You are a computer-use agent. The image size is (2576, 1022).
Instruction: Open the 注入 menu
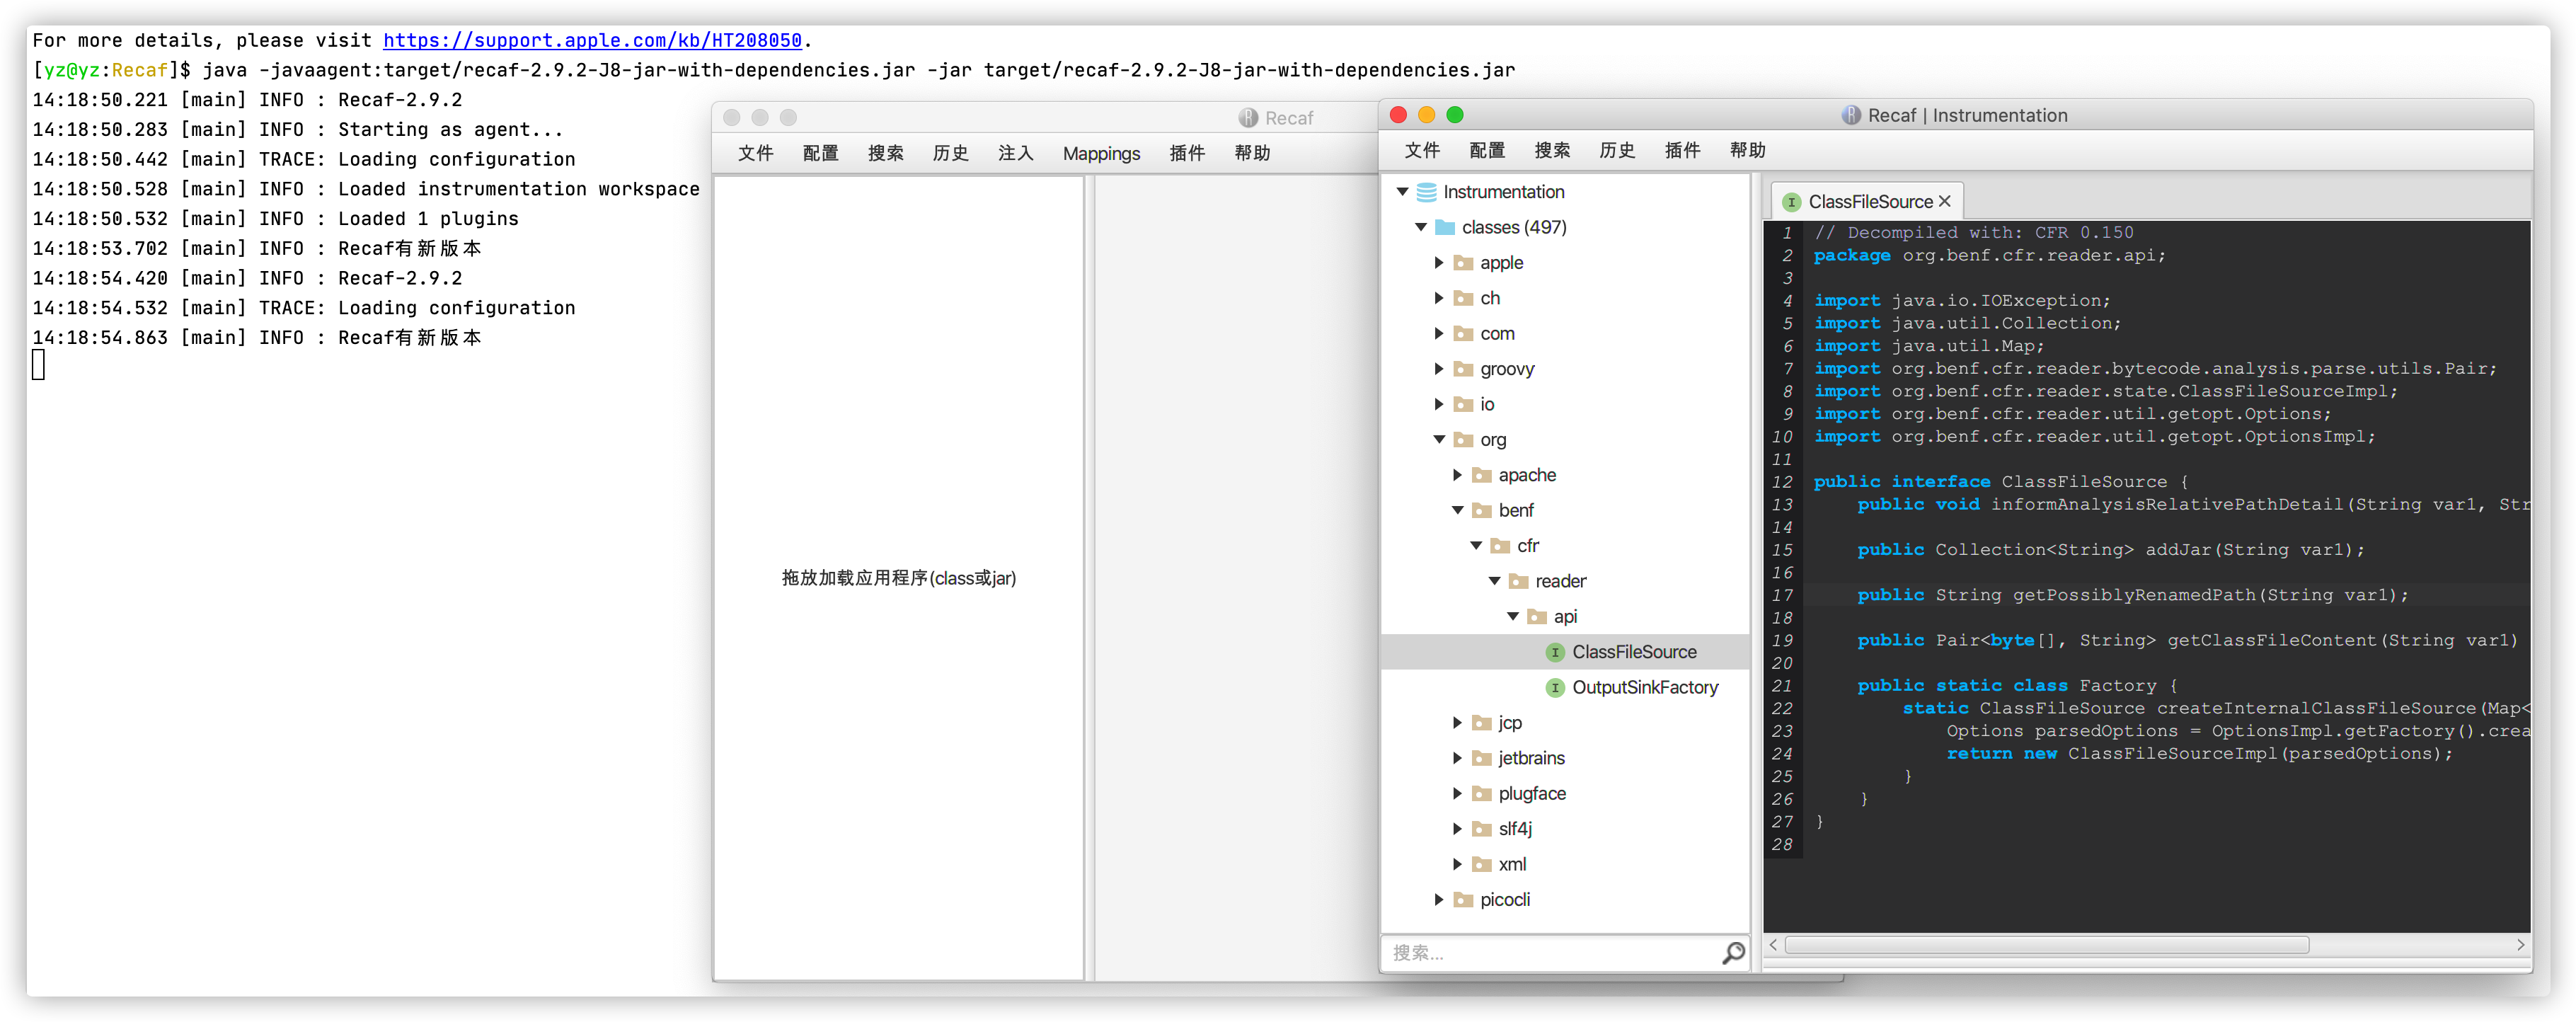point(1015,153)
